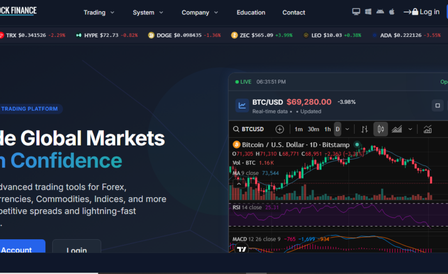This screenshot has width=448, height=274.
Task: Select DOGE ticker in price strip
Action: (184, 35)
